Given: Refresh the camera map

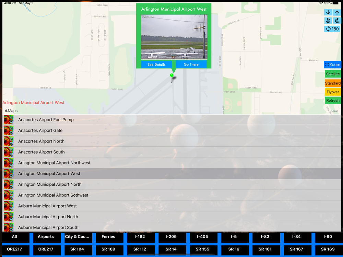Looking at the screenshot, I should (x=333, y=100).
